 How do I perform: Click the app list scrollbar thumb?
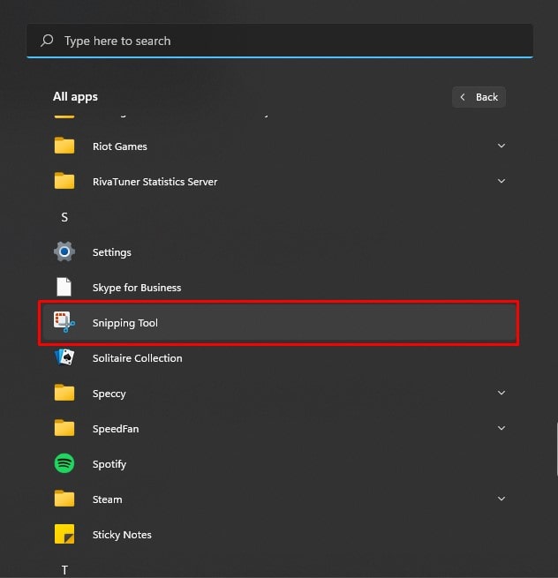pyautogui.click(x=557, y=450)
